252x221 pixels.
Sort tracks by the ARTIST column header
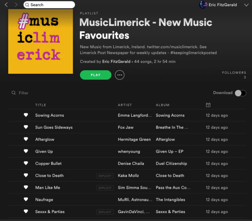[125, 105]
